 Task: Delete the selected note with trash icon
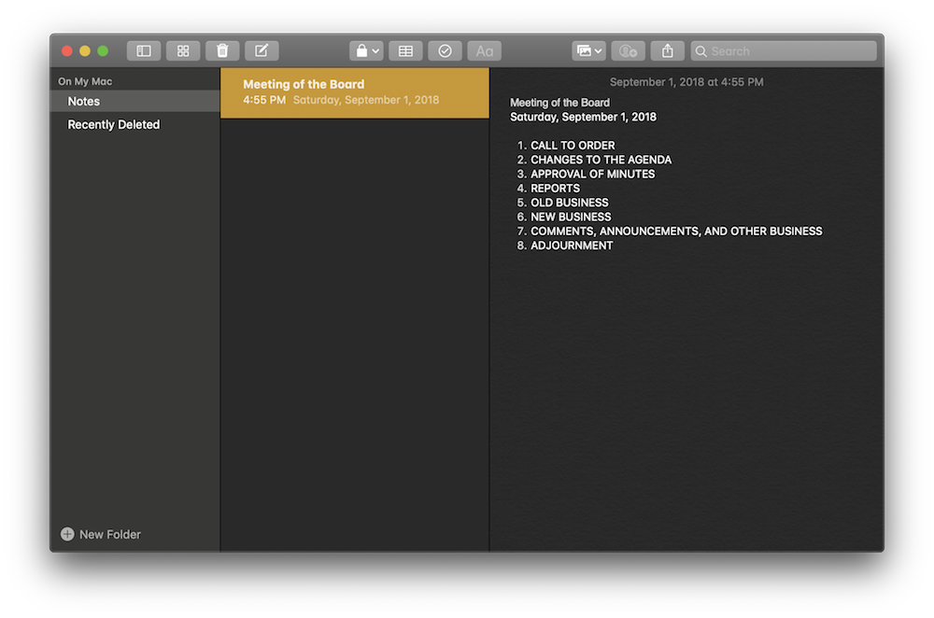click(x=222, y=51)
